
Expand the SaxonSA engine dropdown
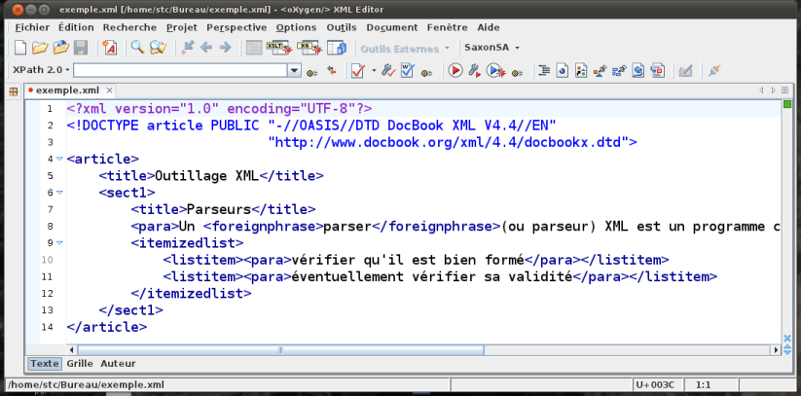(x=492, y=47)
